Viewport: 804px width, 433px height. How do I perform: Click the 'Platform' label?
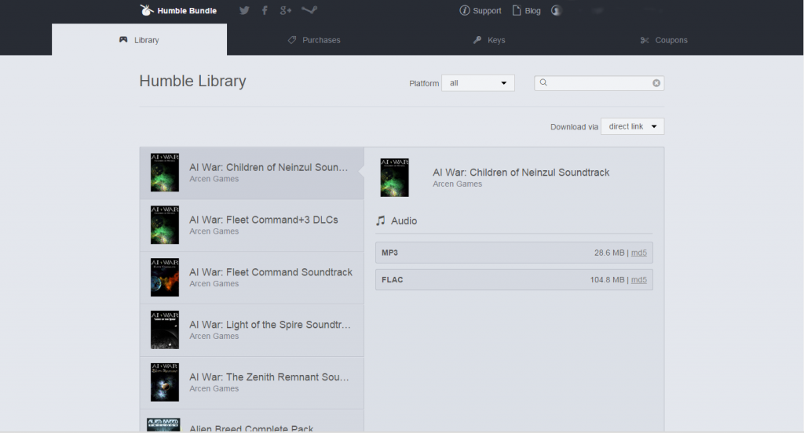click(x=424, y=83)
